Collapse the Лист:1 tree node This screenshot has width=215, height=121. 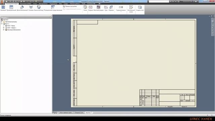(2, 24)
